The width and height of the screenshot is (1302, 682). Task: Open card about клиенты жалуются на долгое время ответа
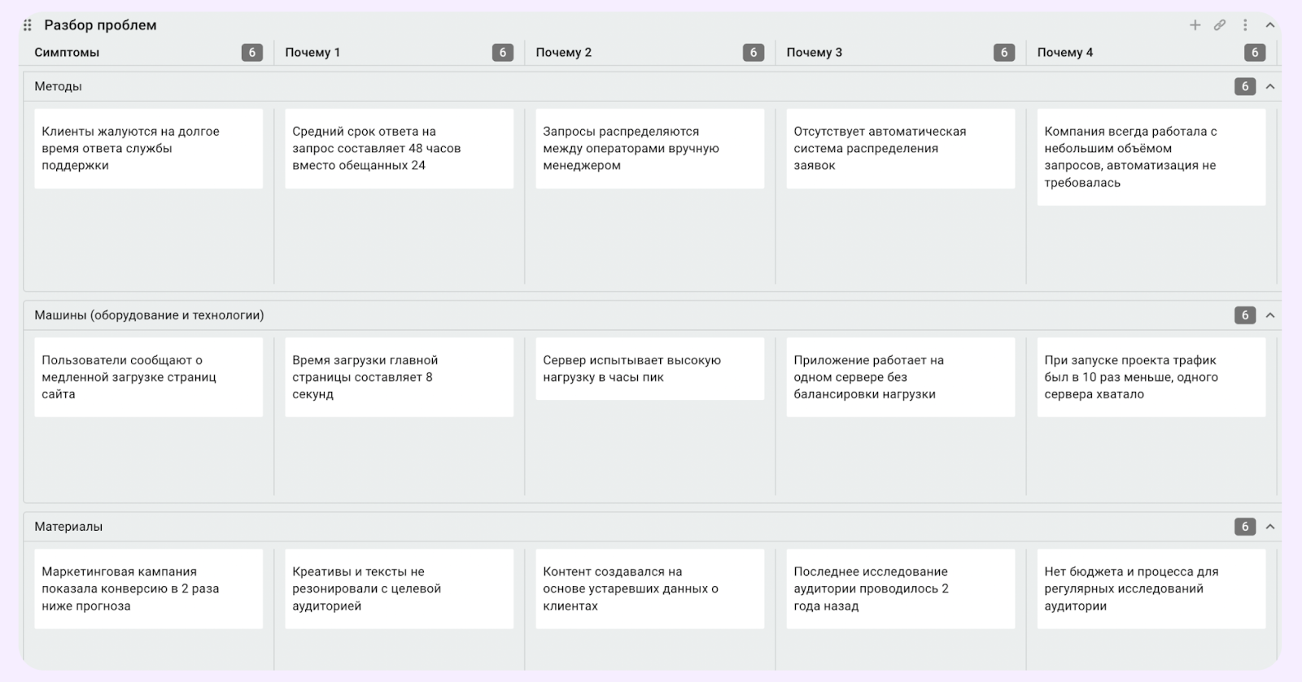pos(148,149)
